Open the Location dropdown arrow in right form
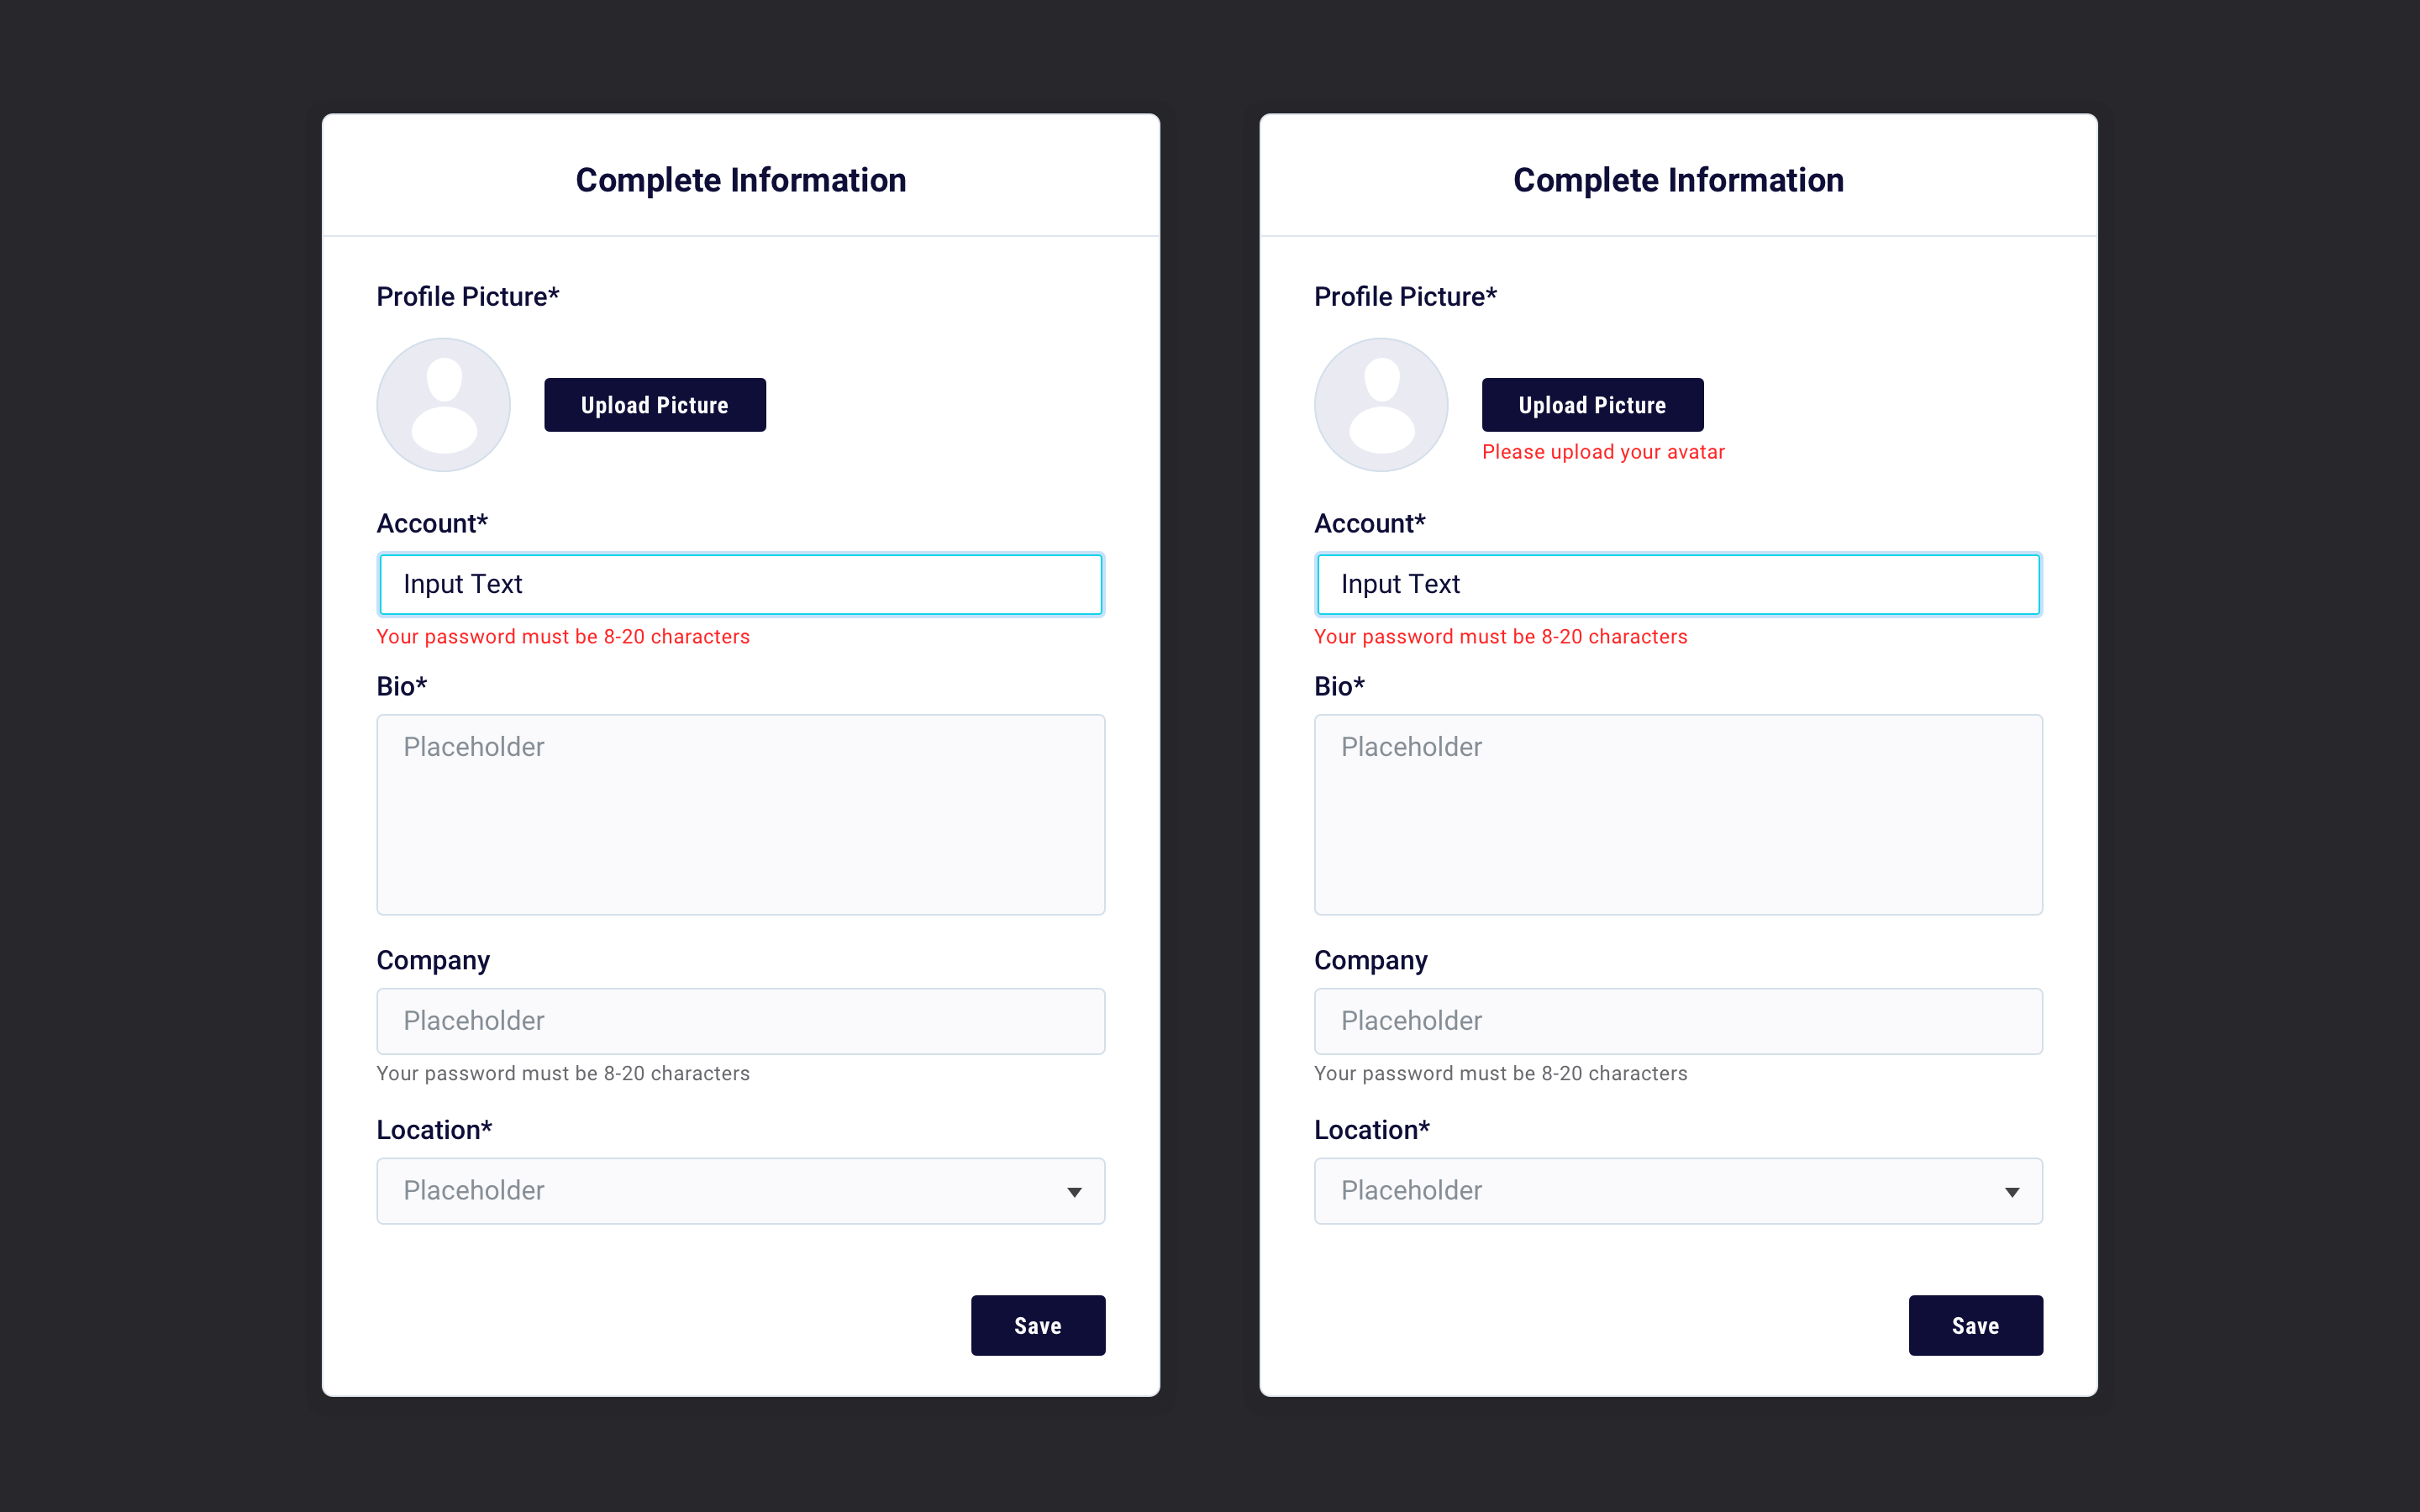This screenshot has height=1512, width=2420. [2012, 1192]
